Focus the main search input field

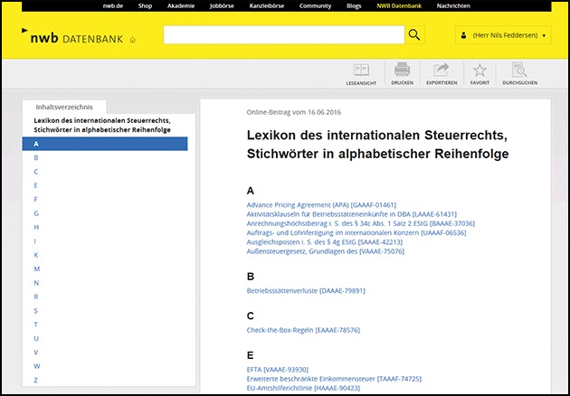(282, 35)
